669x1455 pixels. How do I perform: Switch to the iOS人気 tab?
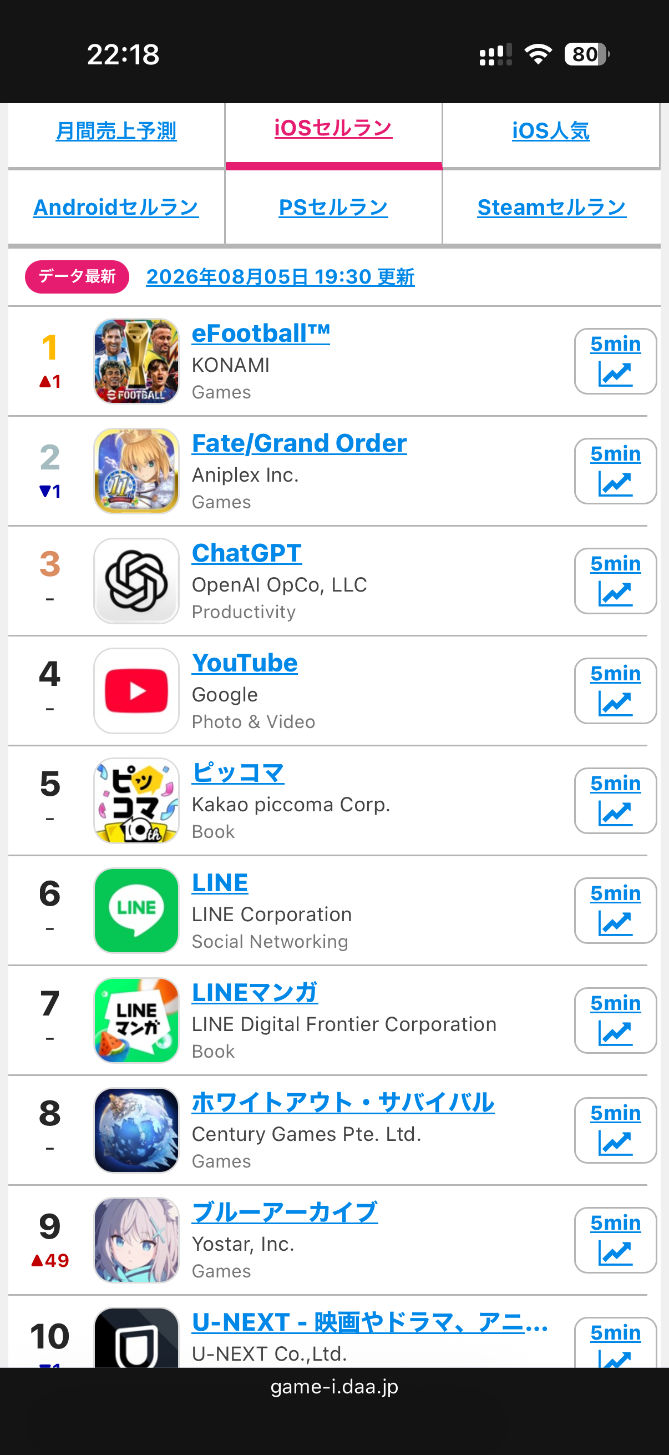551,131
